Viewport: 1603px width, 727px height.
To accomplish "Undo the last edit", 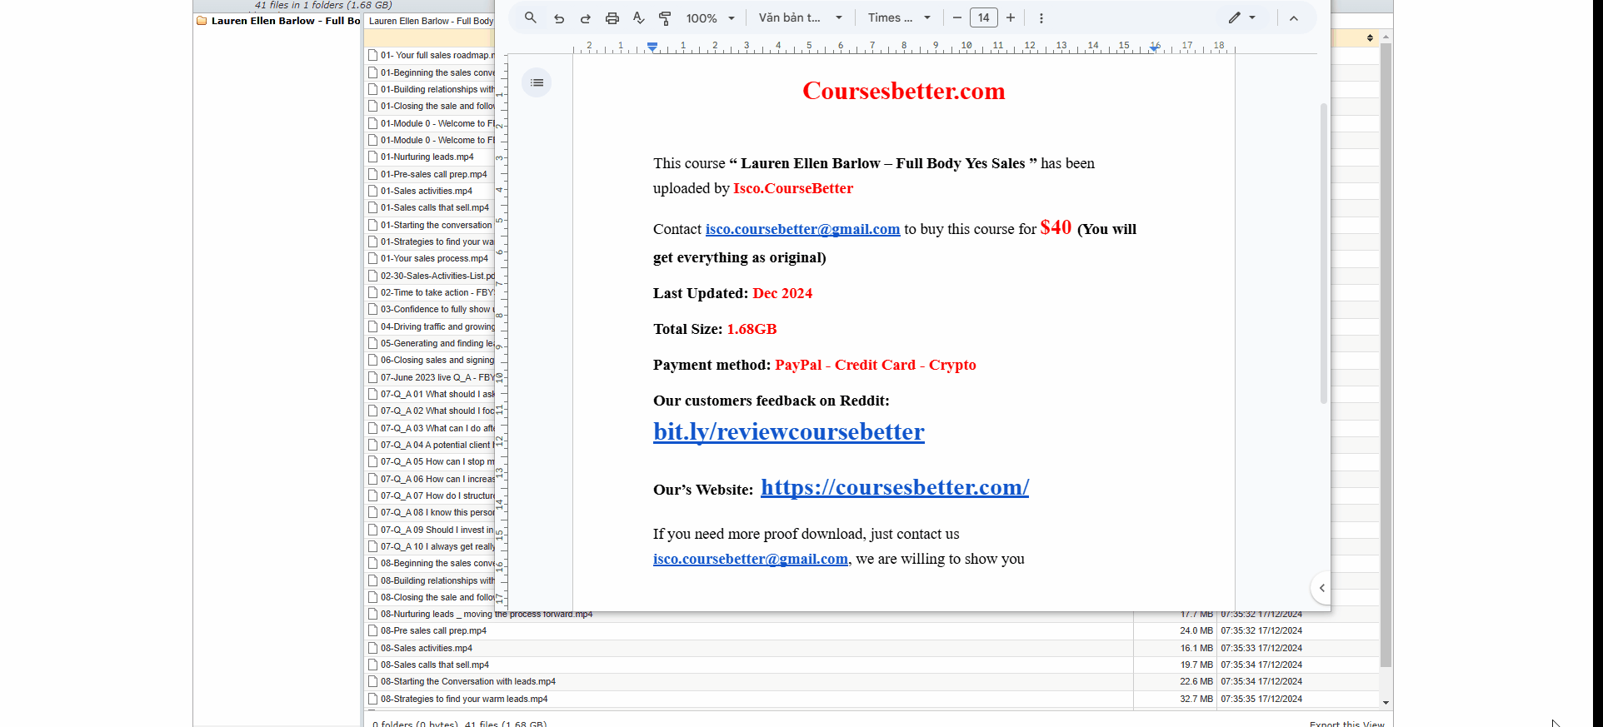I will point(558,18).
